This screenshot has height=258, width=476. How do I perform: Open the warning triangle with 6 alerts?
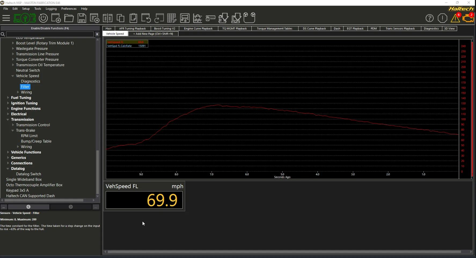[456, 18]
